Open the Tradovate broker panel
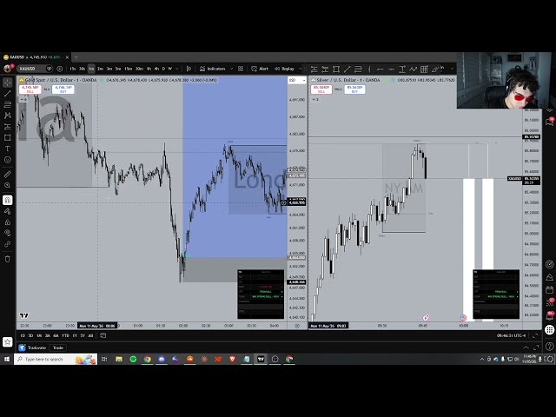This screenshot has height=417, width=556. point(33,347)
